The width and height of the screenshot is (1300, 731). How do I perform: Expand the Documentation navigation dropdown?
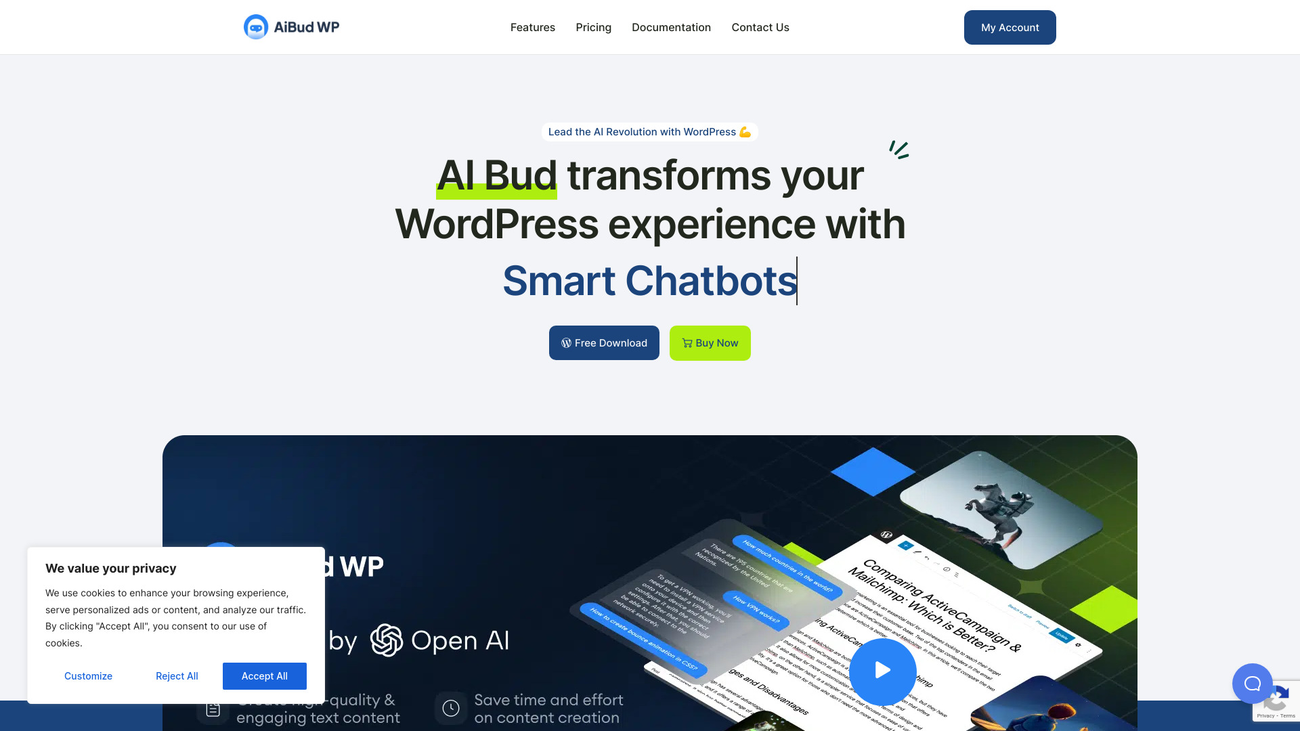coord(670,27)
